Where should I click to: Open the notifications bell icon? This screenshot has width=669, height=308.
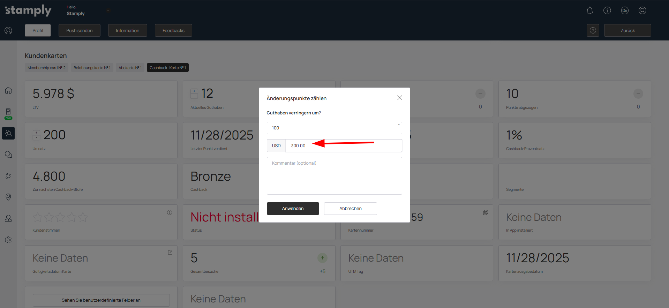589,10
